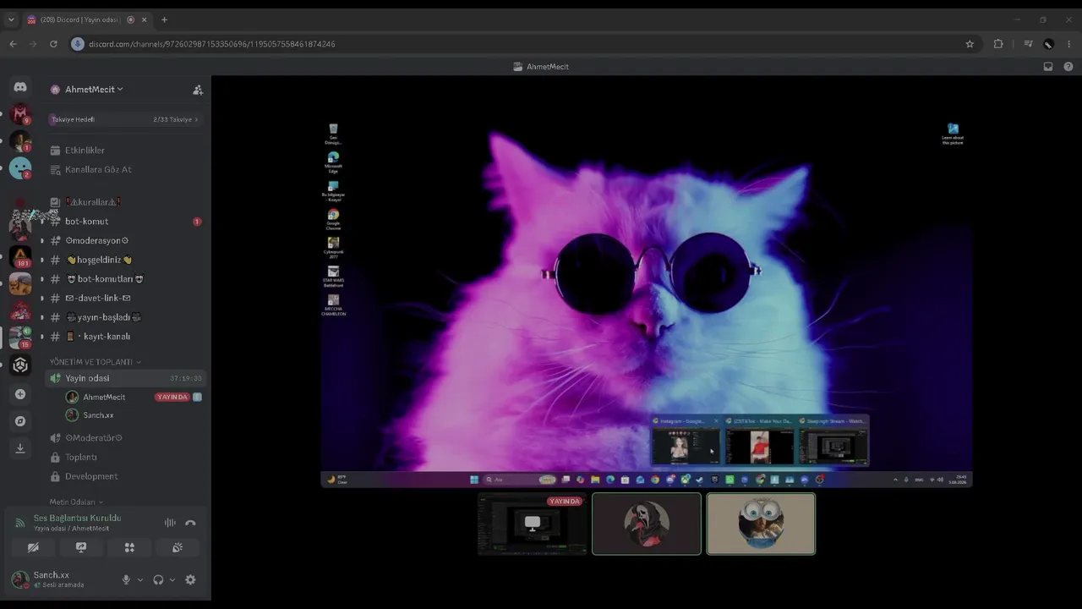This screenshot has width=1082, height=609.
Task: Click the 37:19:33 voice channel timer
Action: click(186, 378)
